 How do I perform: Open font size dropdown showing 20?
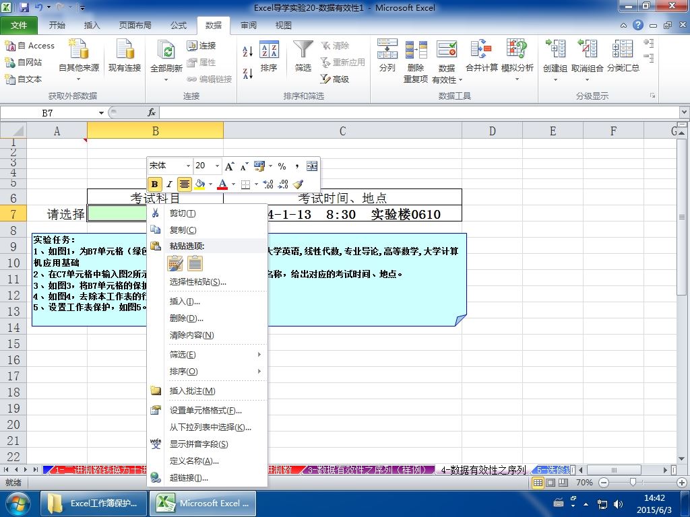217,166
